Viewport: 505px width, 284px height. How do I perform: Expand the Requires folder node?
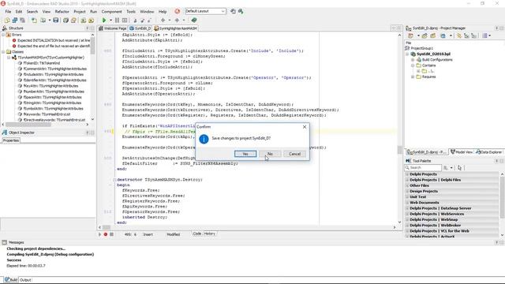[413, 77]
